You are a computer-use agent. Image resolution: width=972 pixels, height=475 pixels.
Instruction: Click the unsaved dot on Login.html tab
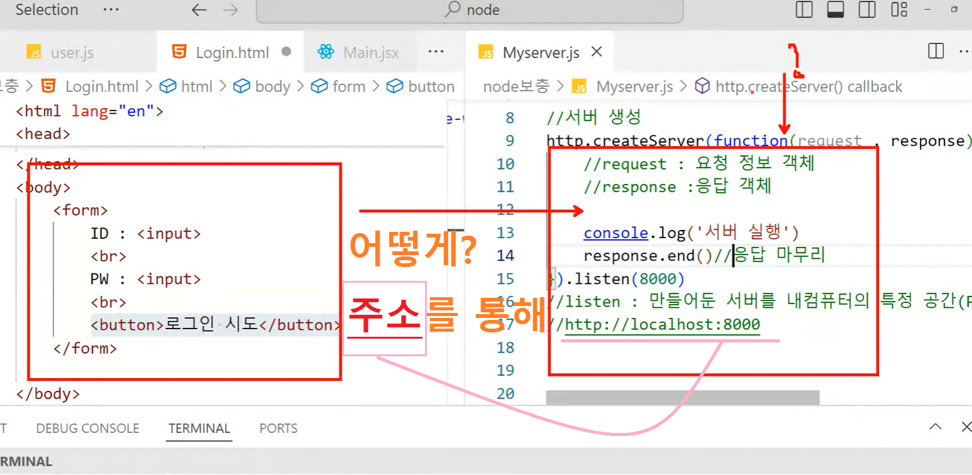(x=286, y=52)
